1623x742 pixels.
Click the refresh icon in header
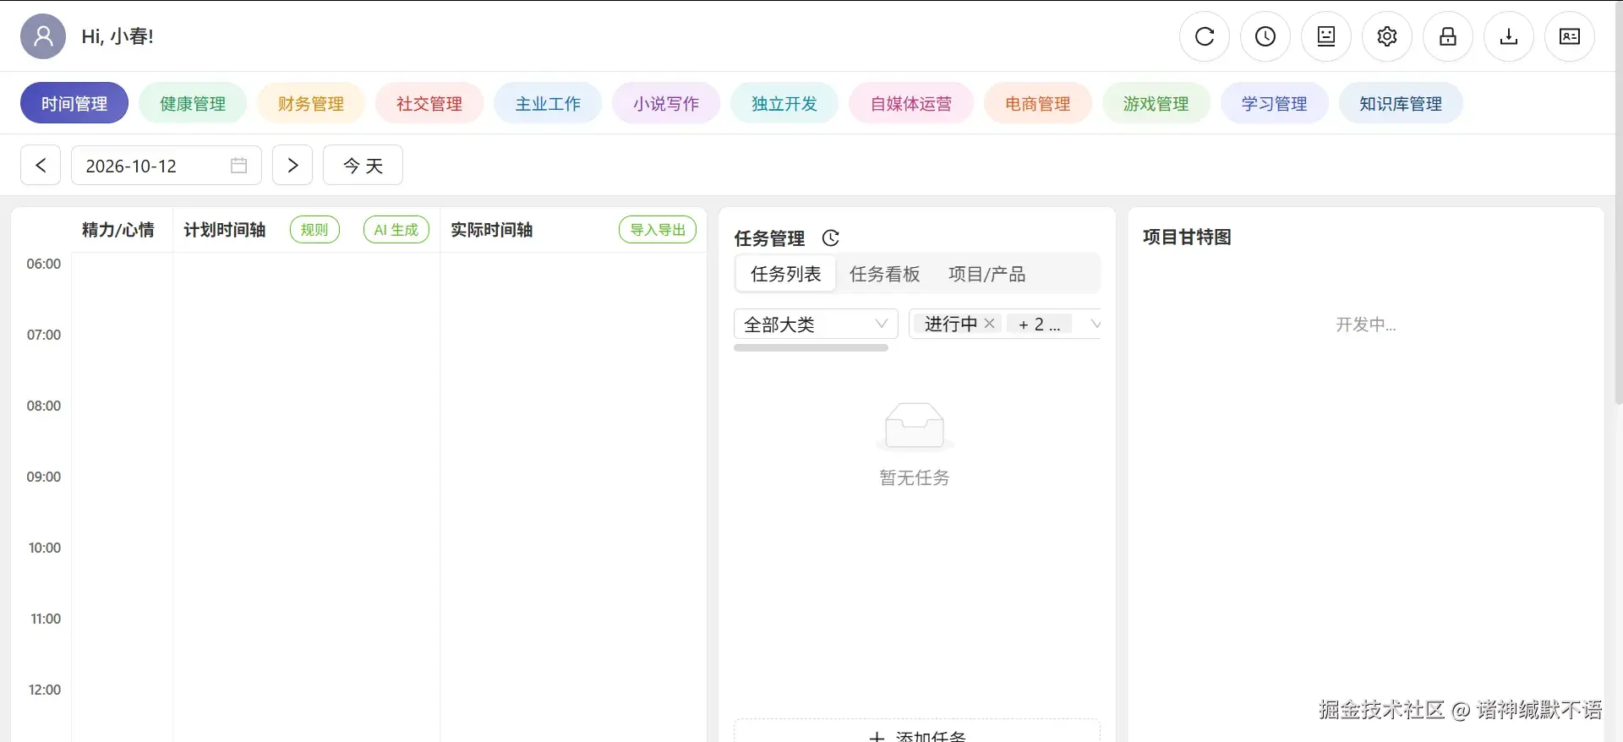pos(1205,36)
